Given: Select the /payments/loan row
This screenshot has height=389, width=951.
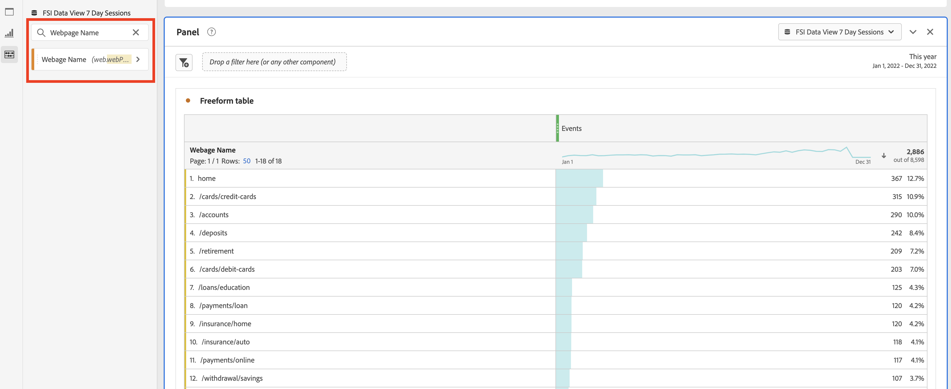Looking at the screenshot, I should coord(556,305).
